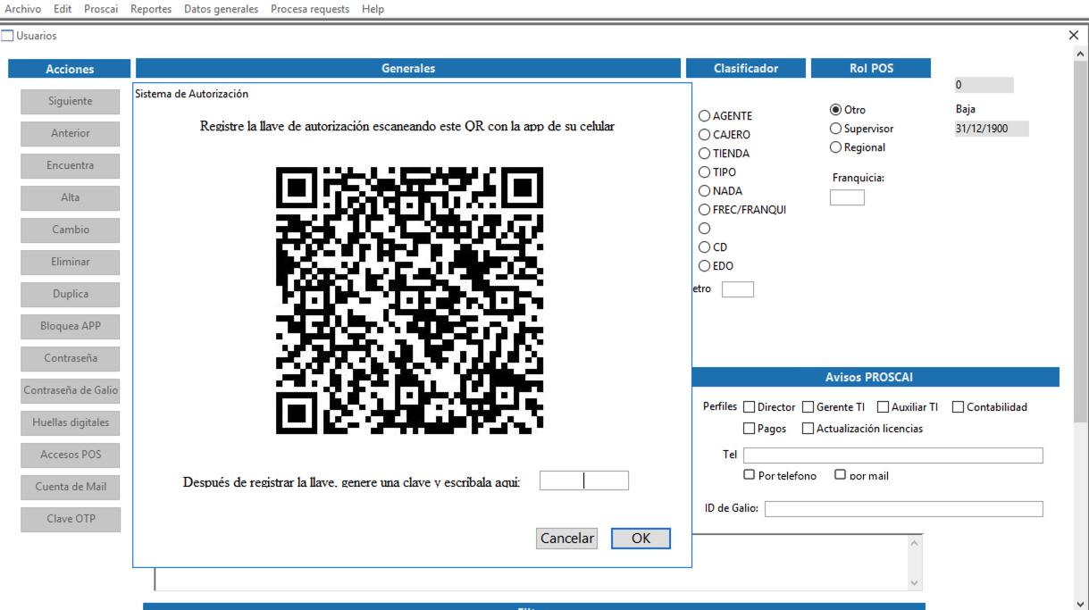This screenshot has height=610, width=1089.
Task: Enable the por mail checkbox
Action: [x=840, y=474]
